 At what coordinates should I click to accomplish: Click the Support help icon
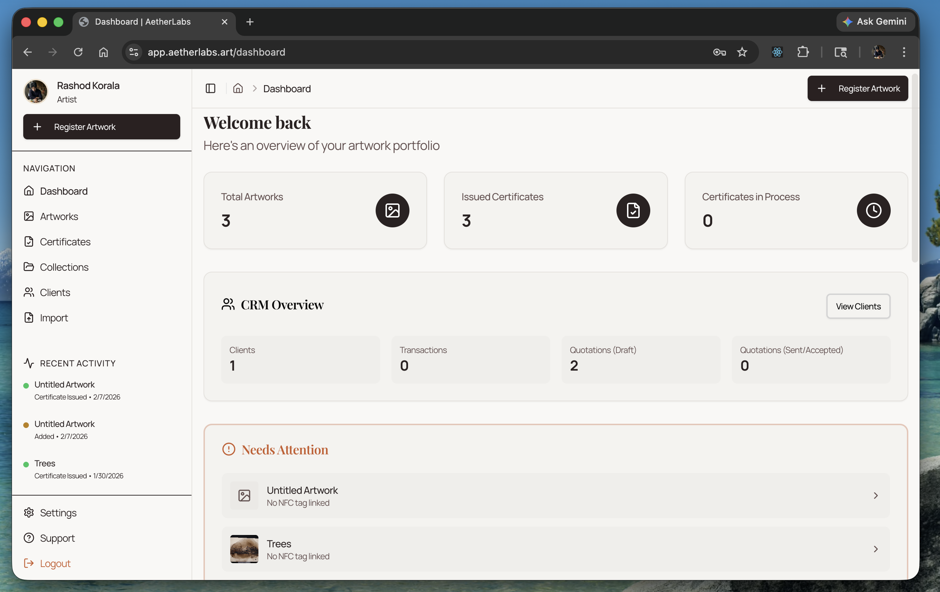point(30,538)
